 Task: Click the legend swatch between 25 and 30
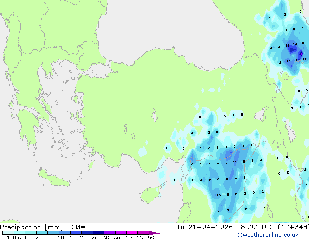point(98,233)
